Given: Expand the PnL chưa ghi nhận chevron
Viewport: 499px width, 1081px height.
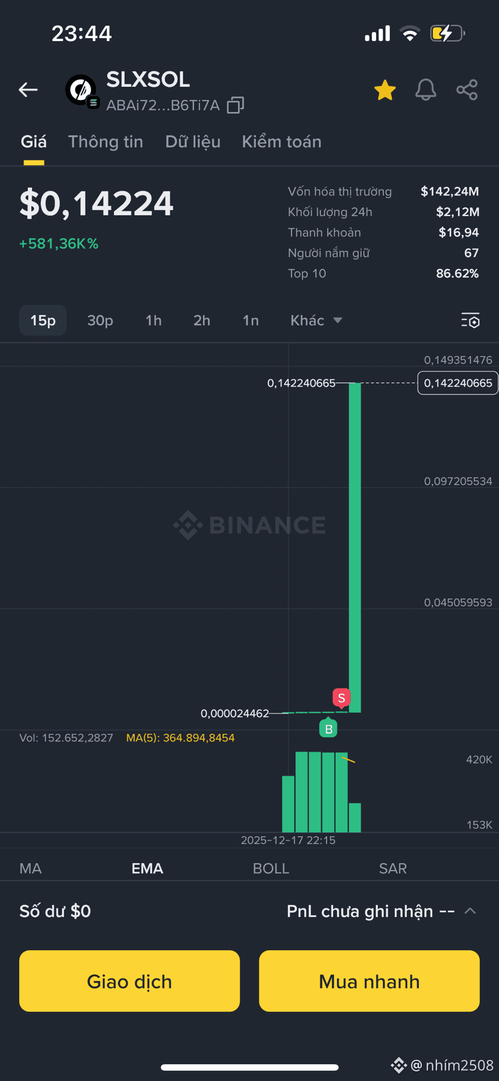Looking at the screenshot, I should tap(470, 911).
